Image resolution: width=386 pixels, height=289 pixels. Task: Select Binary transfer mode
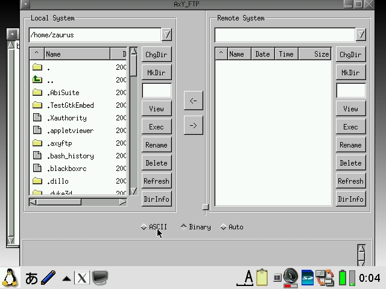point(183,227)
